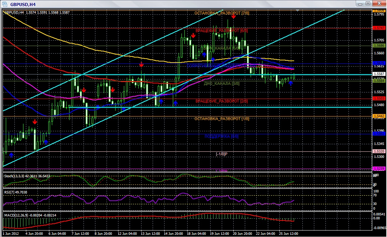The height and width of the screenshot is (237, 387).
Task: Click the red 1.5747 price tag
Action: pos(379,28)
